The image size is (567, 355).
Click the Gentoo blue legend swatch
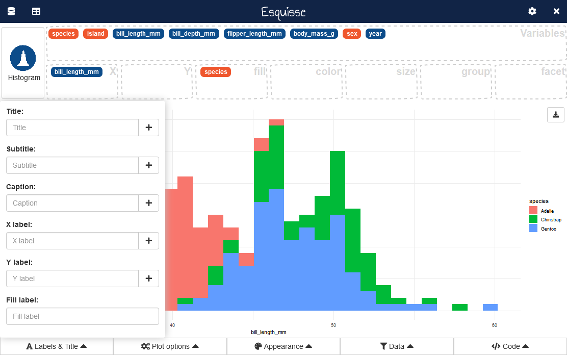tap(533, 229)
